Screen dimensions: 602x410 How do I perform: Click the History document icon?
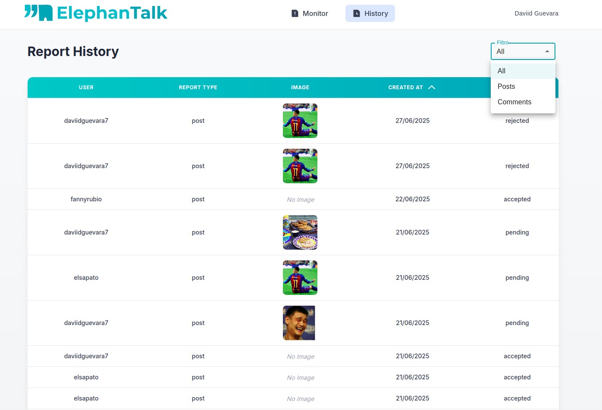point(357,13)
